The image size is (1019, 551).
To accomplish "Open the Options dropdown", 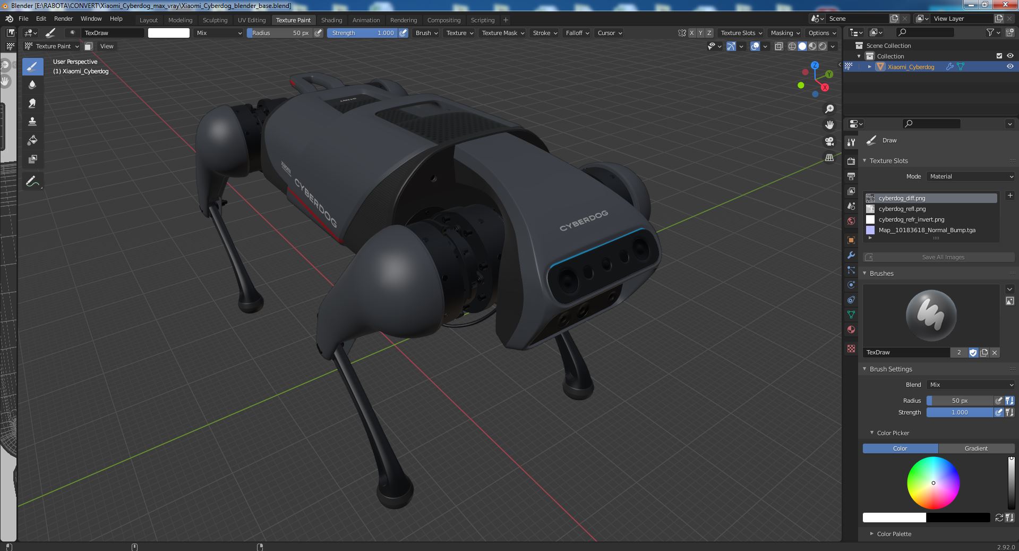I will coord(822,33).
